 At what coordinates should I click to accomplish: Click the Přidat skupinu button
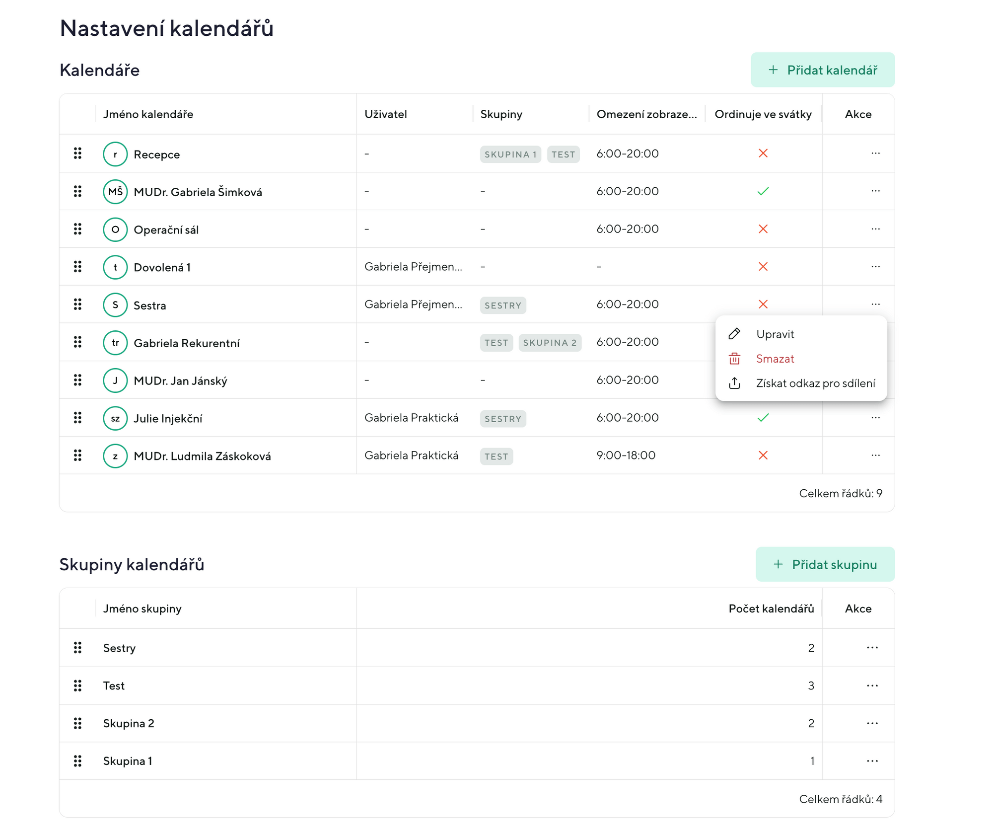click(825, 565)
